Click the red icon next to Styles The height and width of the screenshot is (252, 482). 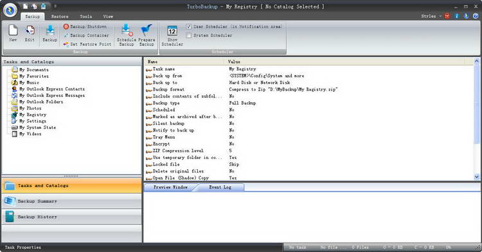447,16
